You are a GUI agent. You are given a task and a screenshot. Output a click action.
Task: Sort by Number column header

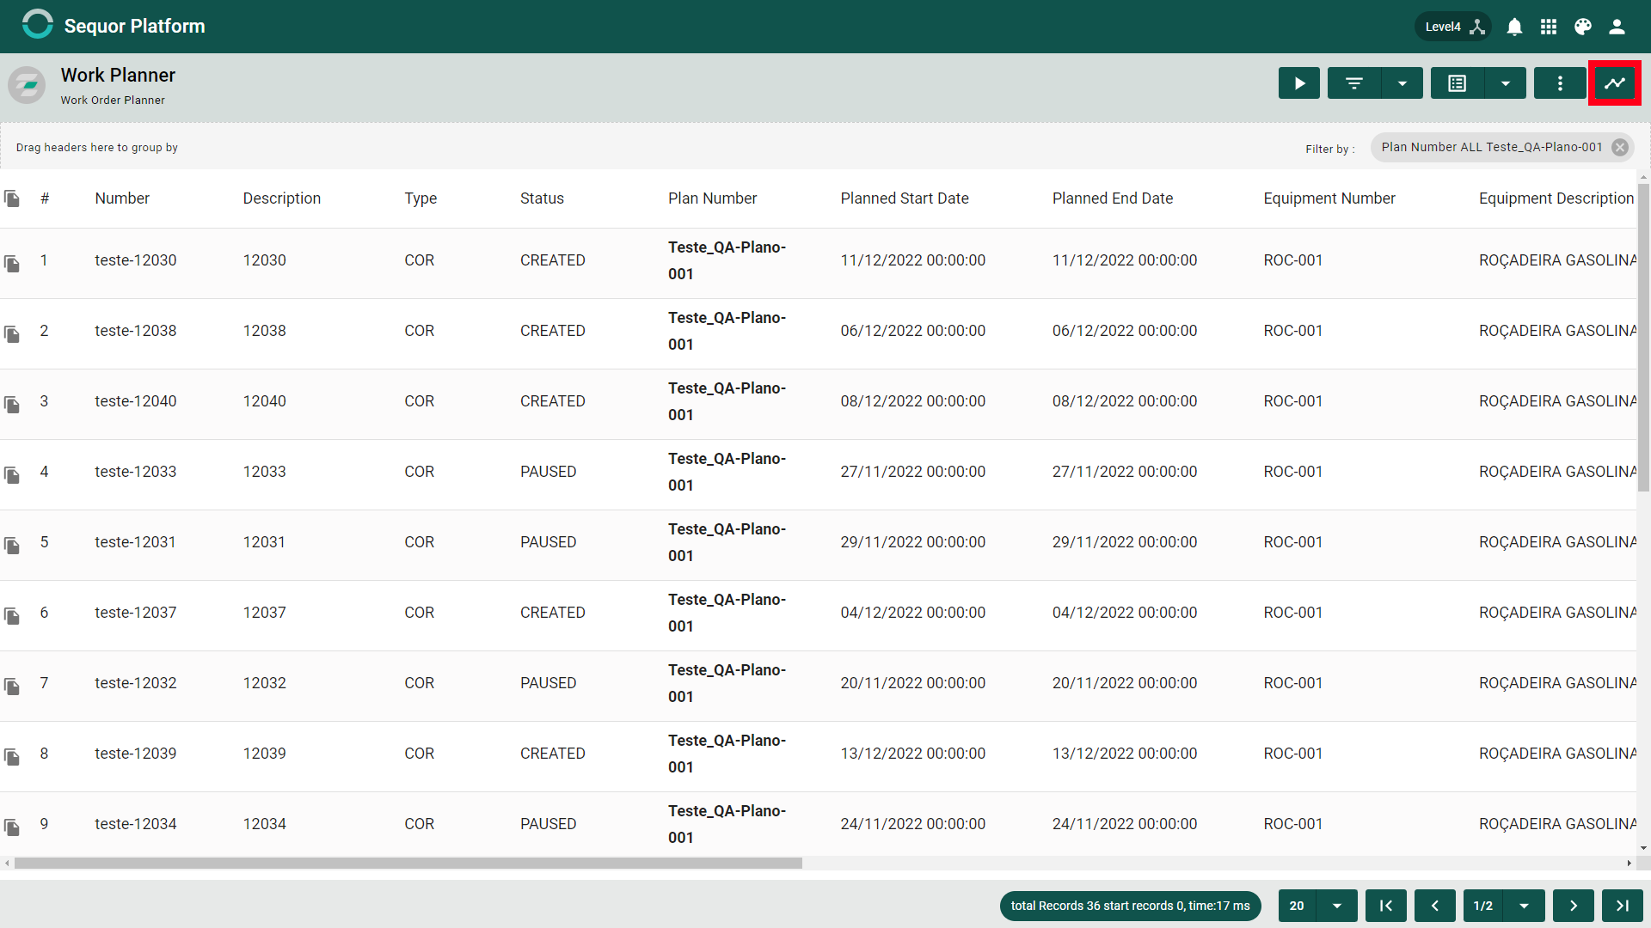coord(122,198)
